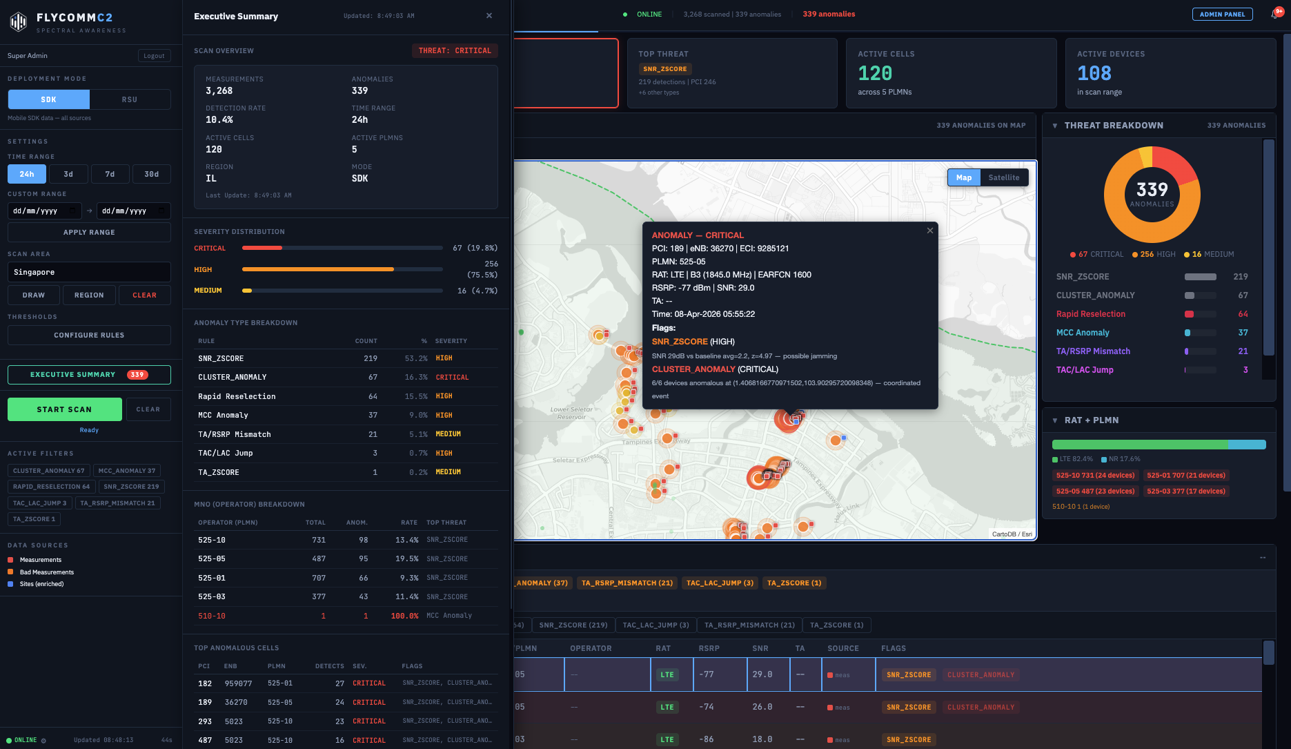The image size is (1291, 749).
Task: Open the ADMIN PANEL
Action: coord(1222,14)
